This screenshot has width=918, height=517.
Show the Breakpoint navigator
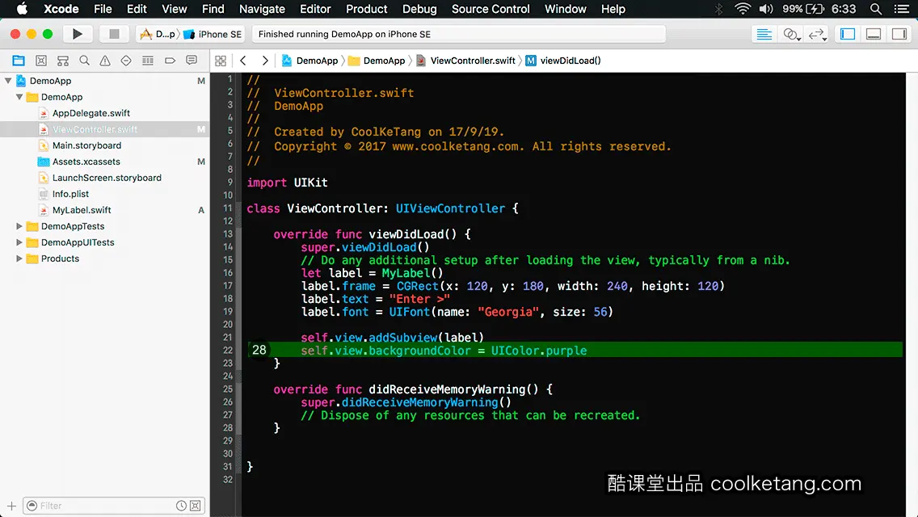[x=170, y=61]
